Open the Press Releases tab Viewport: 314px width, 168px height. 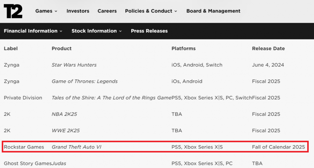click(149, 31)
